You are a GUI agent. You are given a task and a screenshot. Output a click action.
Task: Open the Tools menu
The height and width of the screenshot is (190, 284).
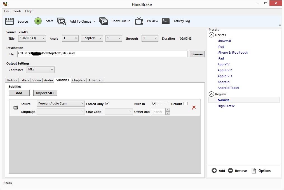(x=17, y=11)
